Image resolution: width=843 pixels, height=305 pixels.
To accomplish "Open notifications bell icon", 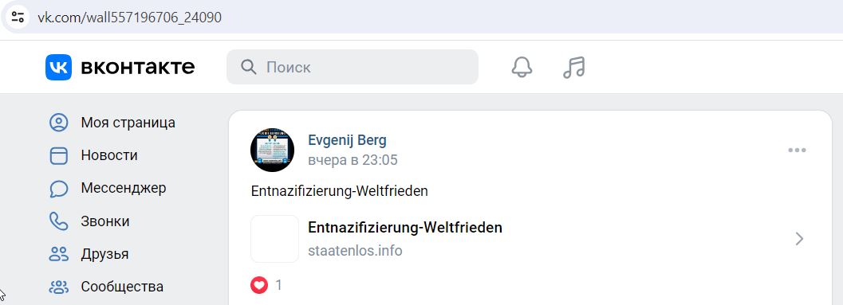I will coord(522,67).
